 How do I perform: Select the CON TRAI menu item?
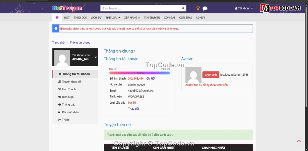185,18
